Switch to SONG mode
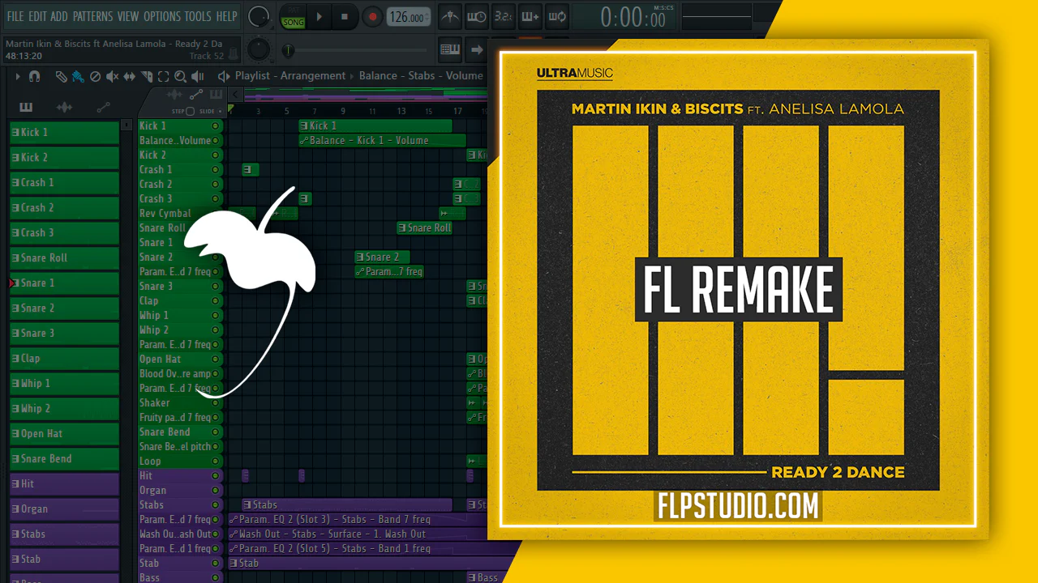This screenshot has width=1038, height=583. click(x=293, y=22)
